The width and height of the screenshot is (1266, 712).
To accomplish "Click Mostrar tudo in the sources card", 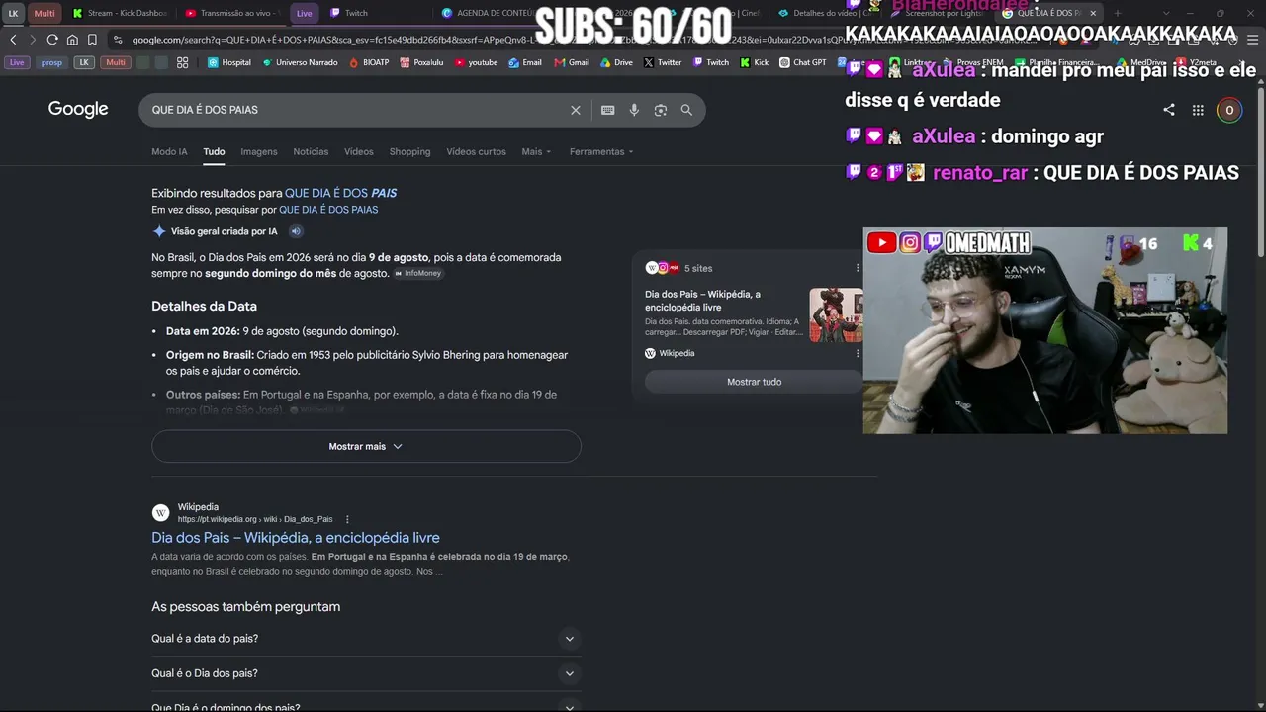I will pyautogui.click(x=755, y=382).
